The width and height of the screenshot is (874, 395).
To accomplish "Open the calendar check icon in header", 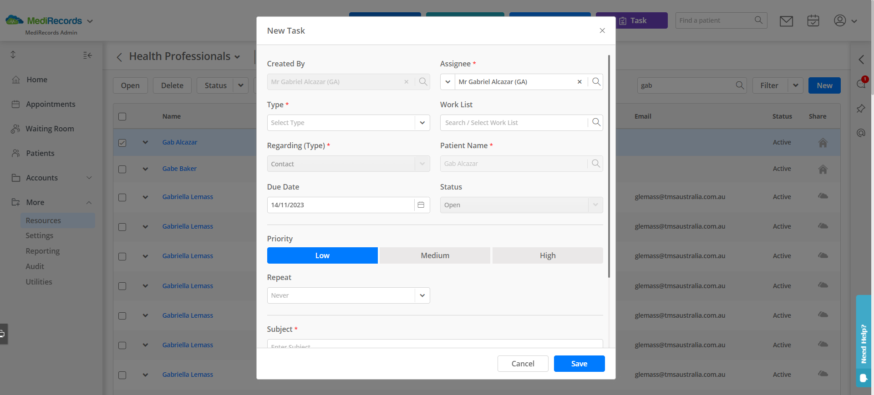I will point(813,20).
